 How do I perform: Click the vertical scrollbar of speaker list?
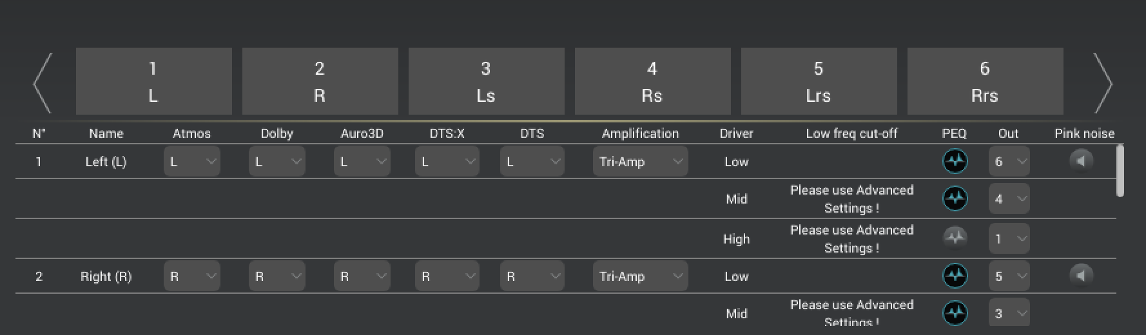(1120, 171)
